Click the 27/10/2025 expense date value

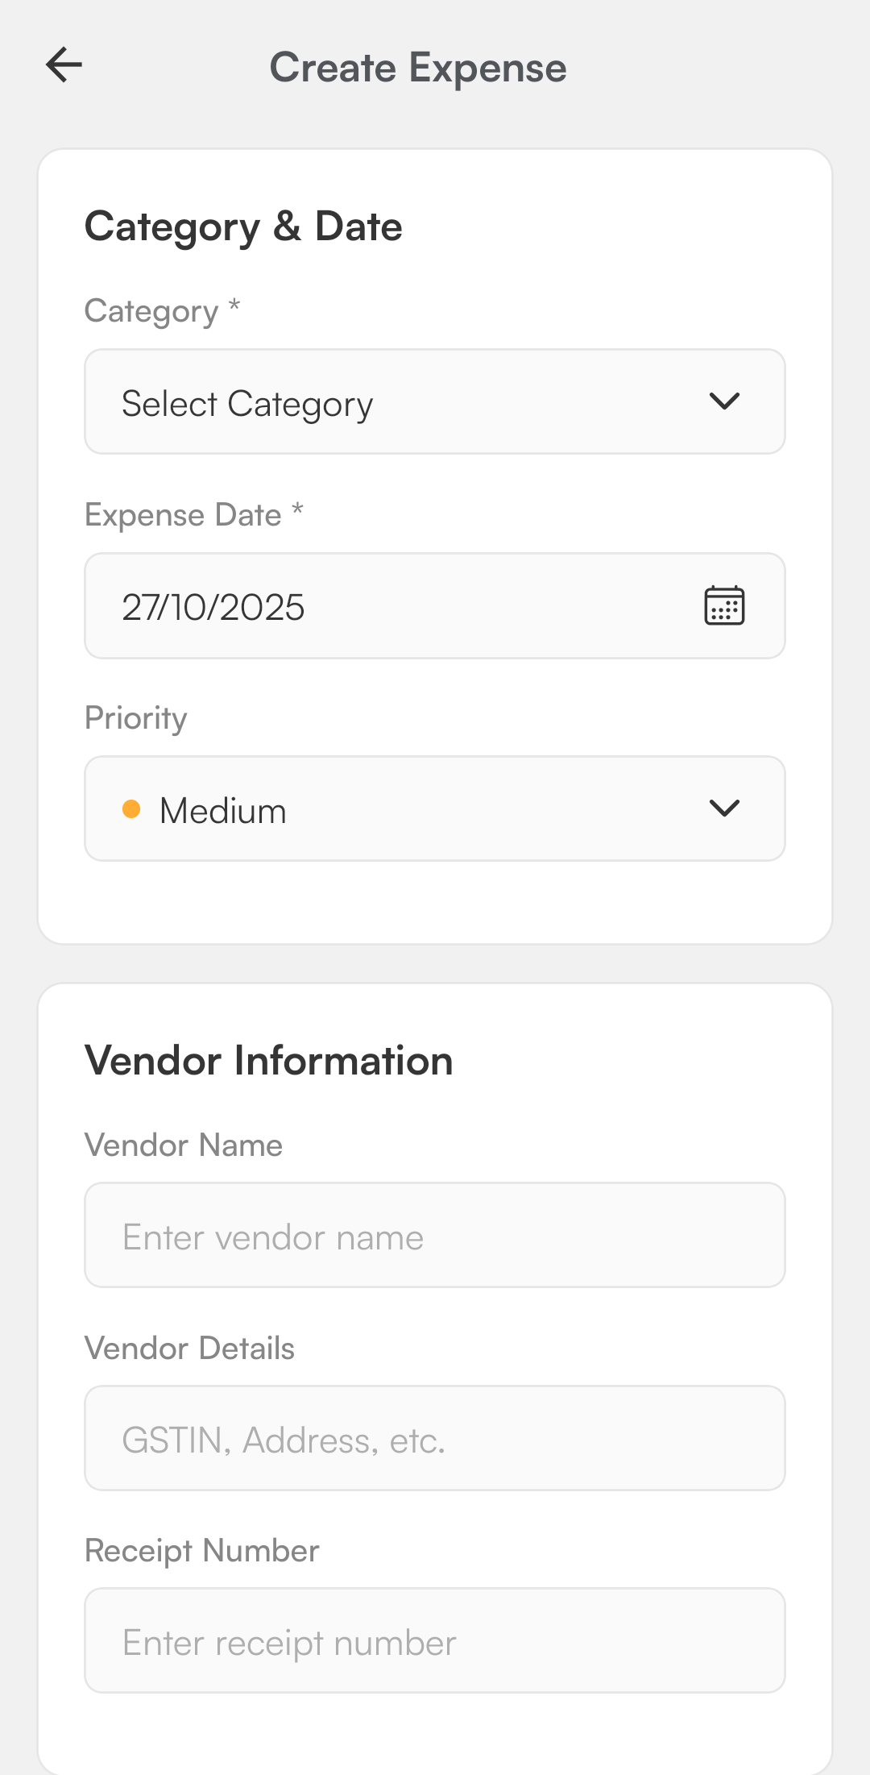point(213,607)
